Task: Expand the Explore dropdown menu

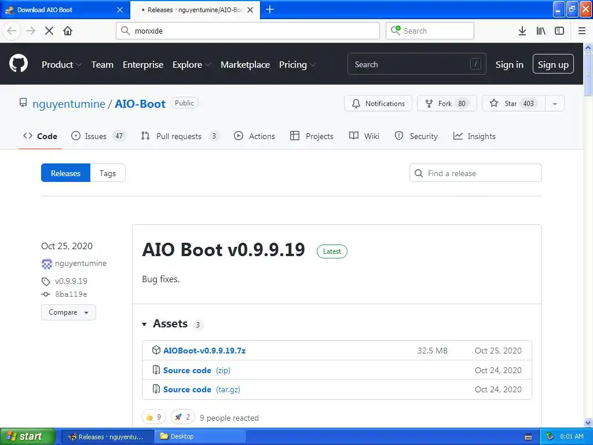Action: coord(192,65)
